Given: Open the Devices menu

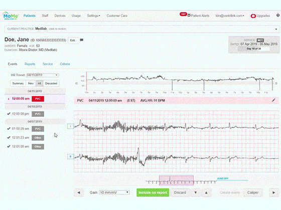Looking at the screenshot, I should [x=60, y=16].
